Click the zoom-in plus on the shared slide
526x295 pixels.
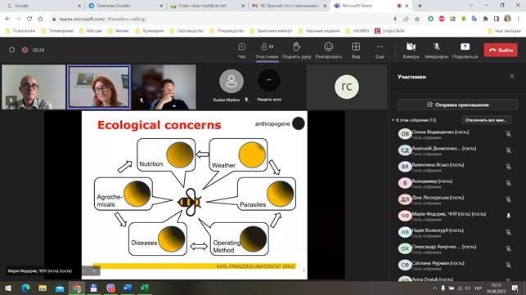[95, 270]
